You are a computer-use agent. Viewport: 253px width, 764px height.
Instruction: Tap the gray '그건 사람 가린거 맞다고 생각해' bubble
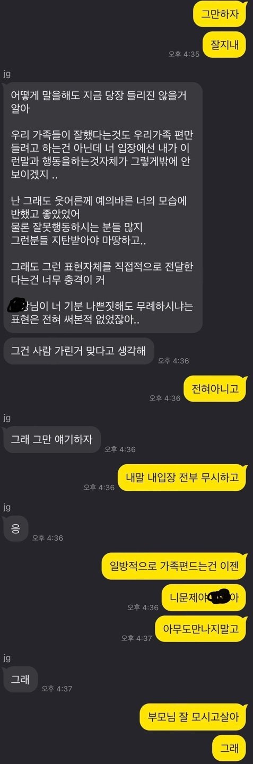click(x=78, y=351)
